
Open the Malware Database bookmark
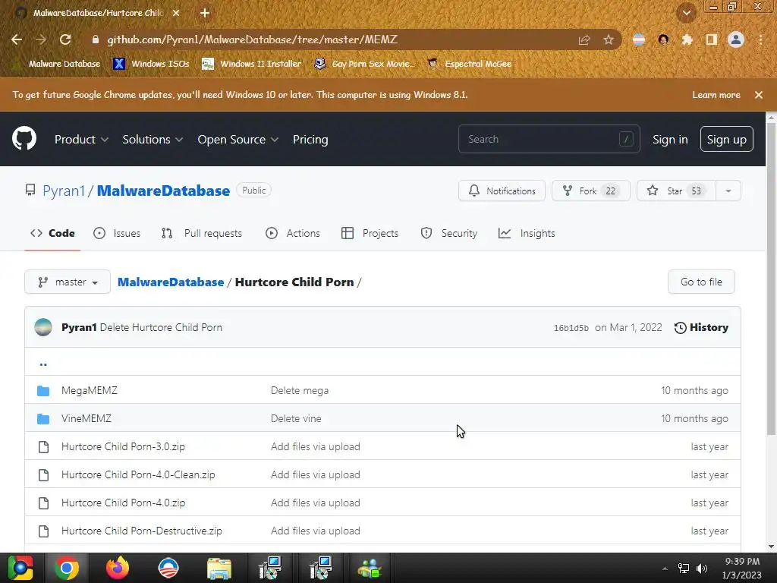[57, 64]
